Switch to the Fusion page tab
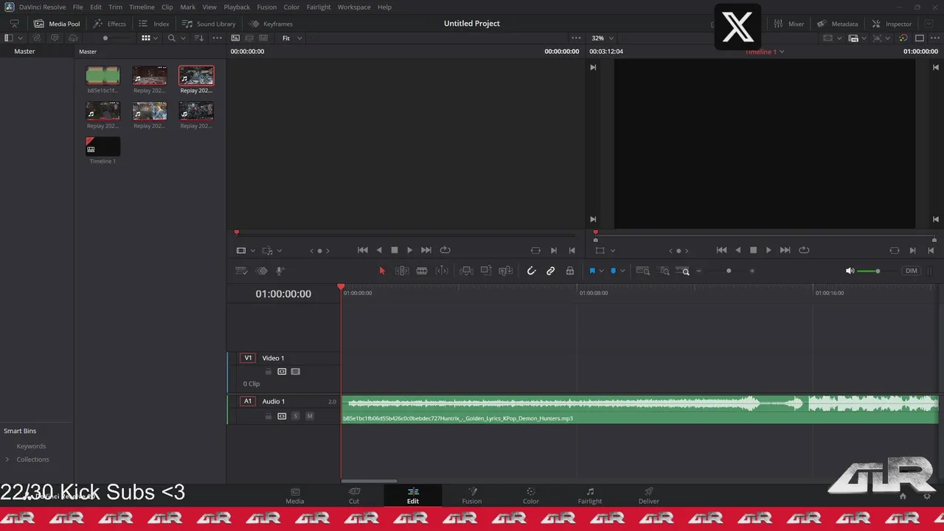Screen dimensions: 944x531 click(472, 496)
